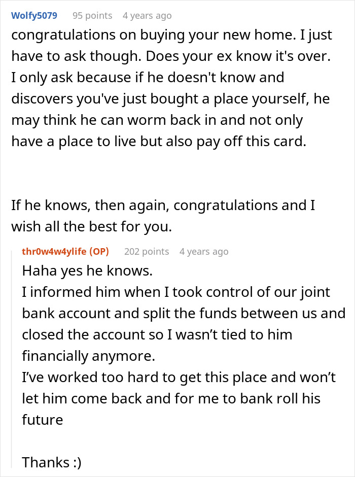The image size is (355, 477).
Task: Click the 95 points score
Action: pos(92,16)
